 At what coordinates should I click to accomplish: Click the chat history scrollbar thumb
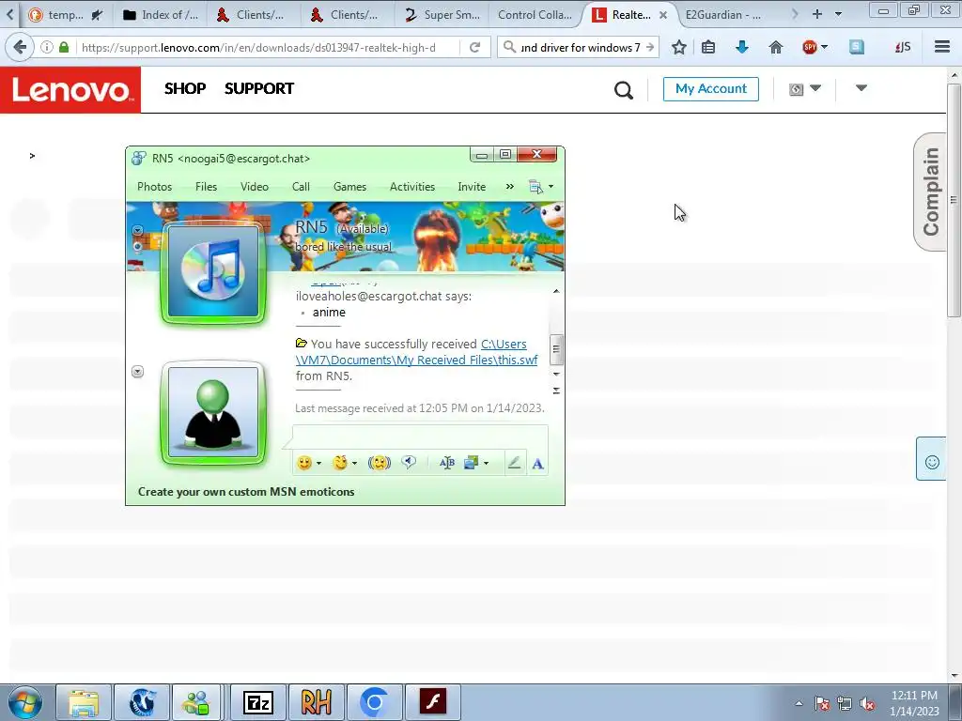point(556,349)
